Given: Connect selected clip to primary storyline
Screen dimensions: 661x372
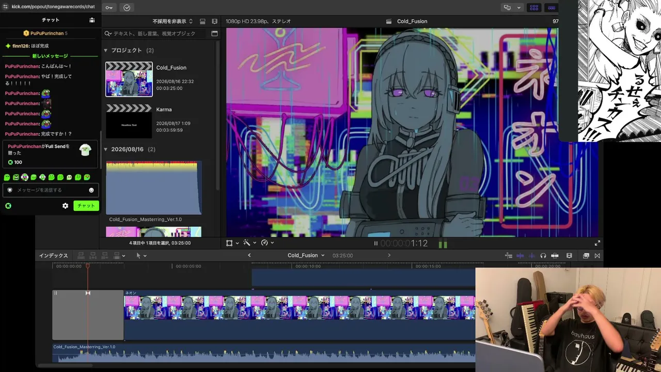Looking at the screenshot, I should coord(81,256).
